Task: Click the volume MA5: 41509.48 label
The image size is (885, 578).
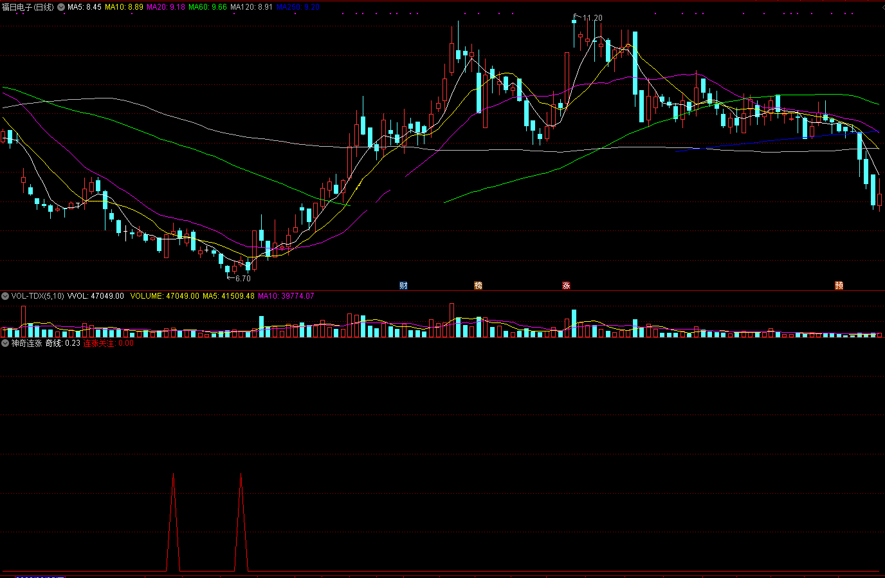Action: (228, 296)
